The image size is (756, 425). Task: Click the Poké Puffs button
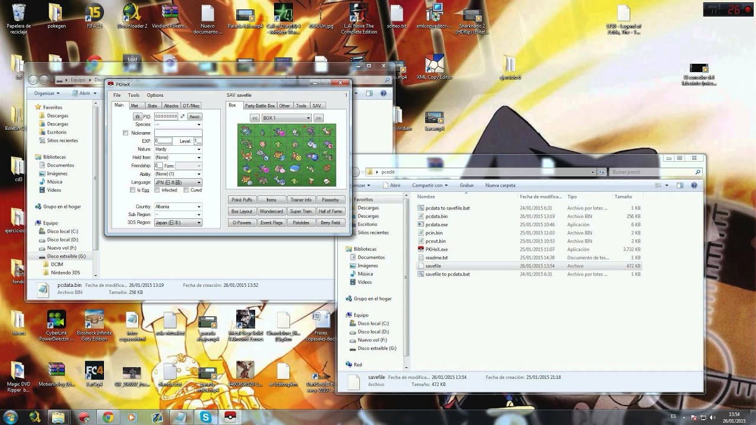pyautogui.click(x=242, y=200)
